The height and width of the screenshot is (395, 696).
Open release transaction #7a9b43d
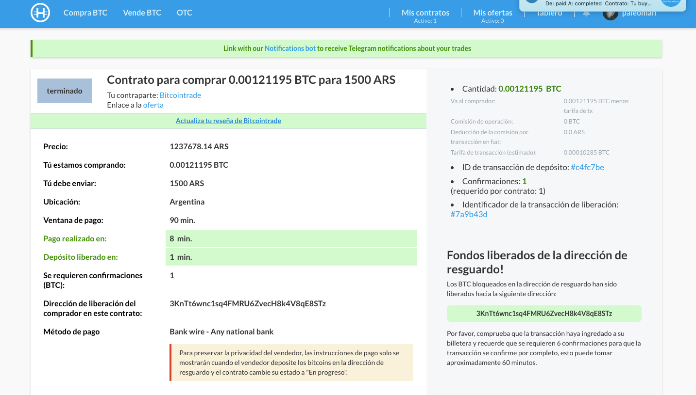tap(469, 214)
